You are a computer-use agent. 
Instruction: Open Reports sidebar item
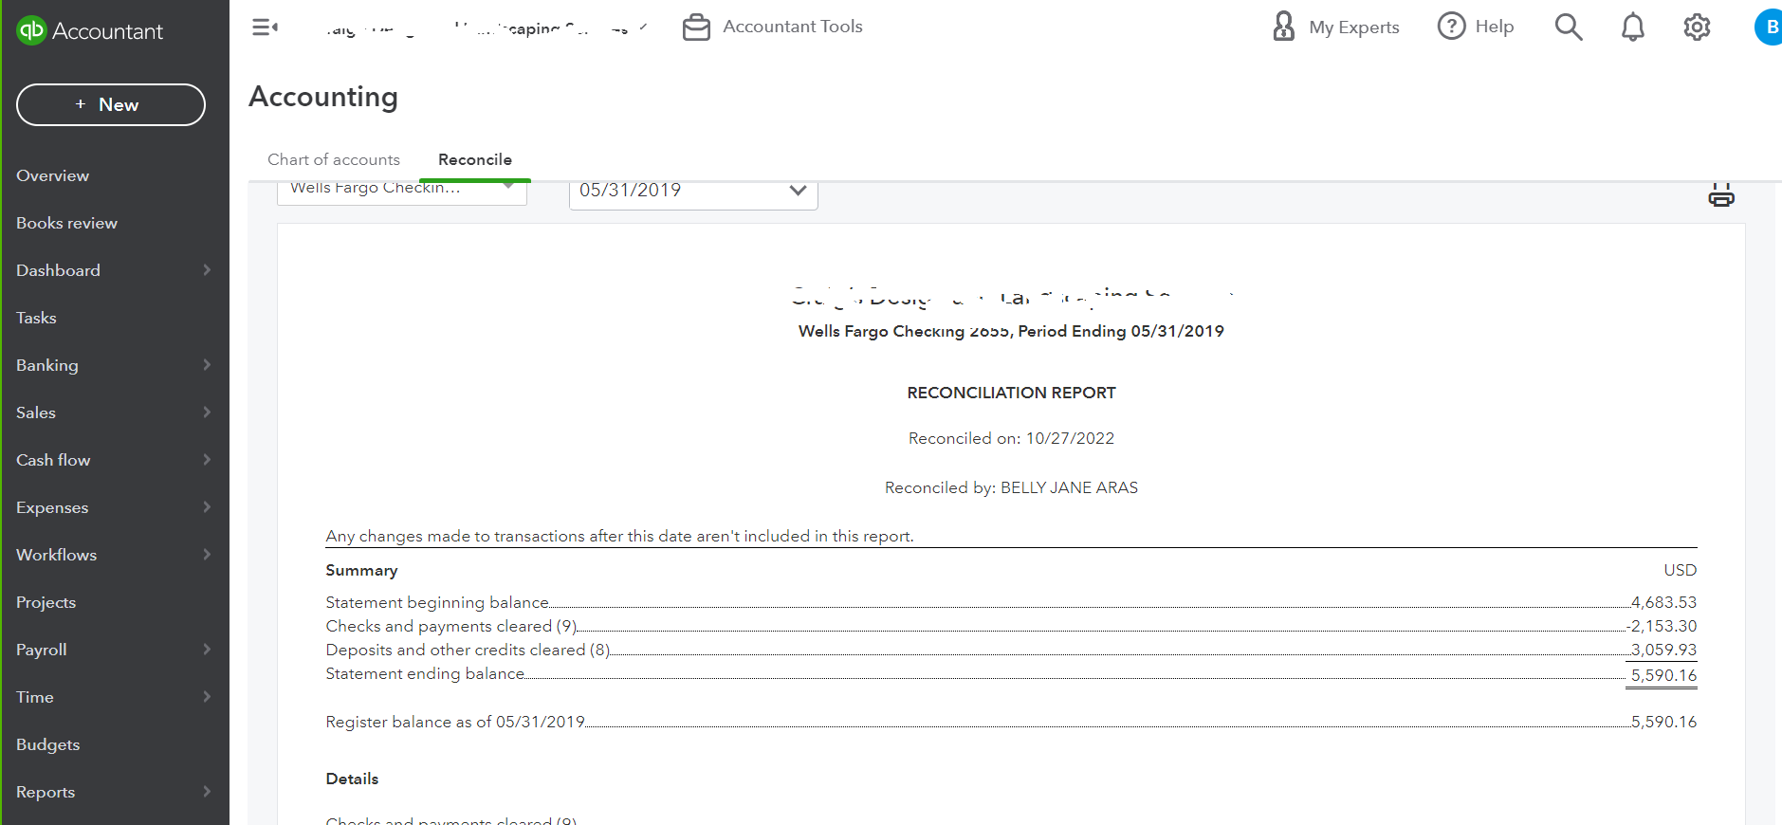[x=46, y=792]
